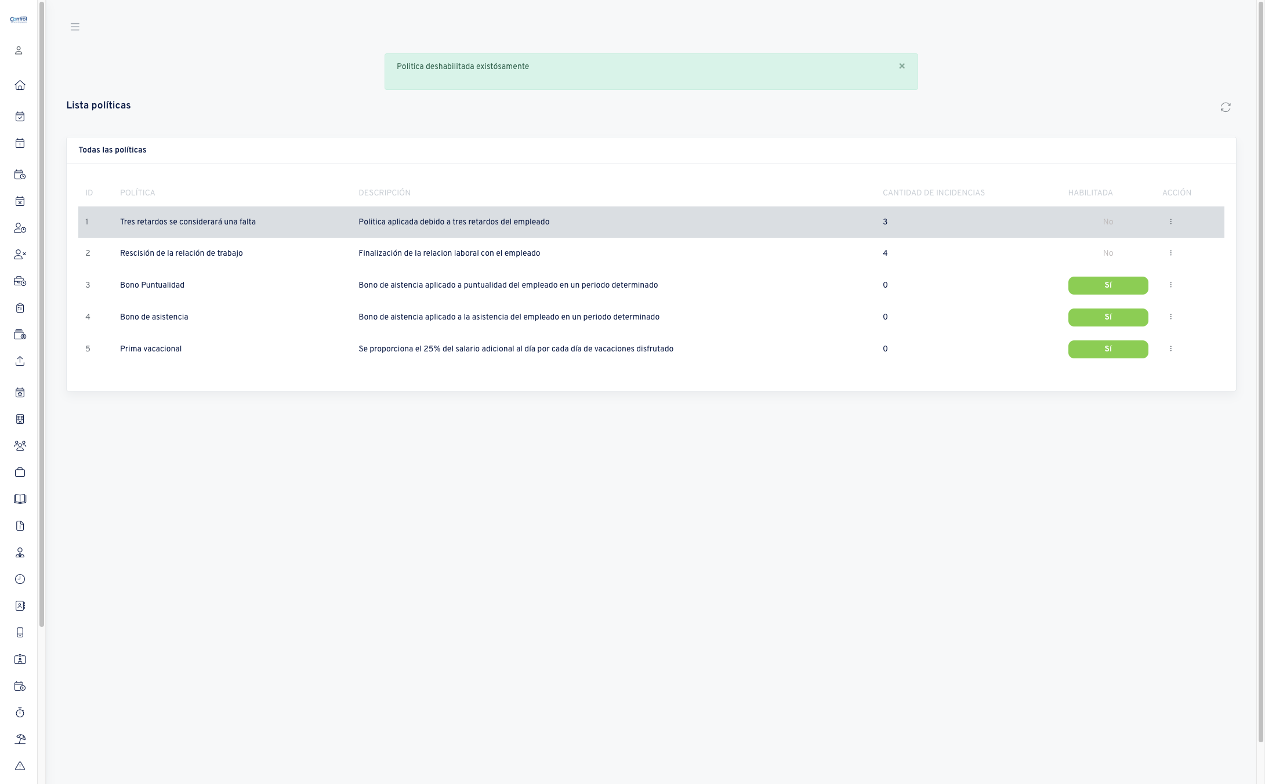Image resolution: width=1265 pixels, height=784 pixels.
Task: Click the 'Descripción' column header
Action: pyautogui.click(x=385, y=193)
